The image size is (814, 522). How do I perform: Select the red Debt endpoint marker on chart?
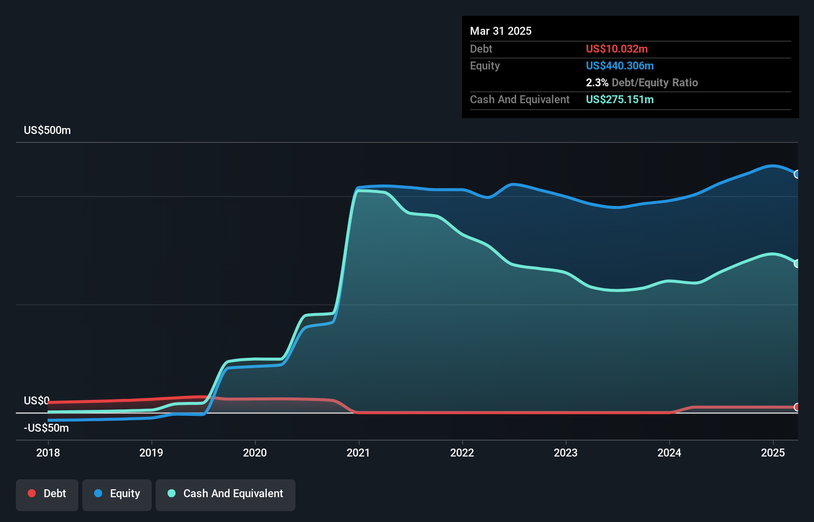(x=798, y=407)
